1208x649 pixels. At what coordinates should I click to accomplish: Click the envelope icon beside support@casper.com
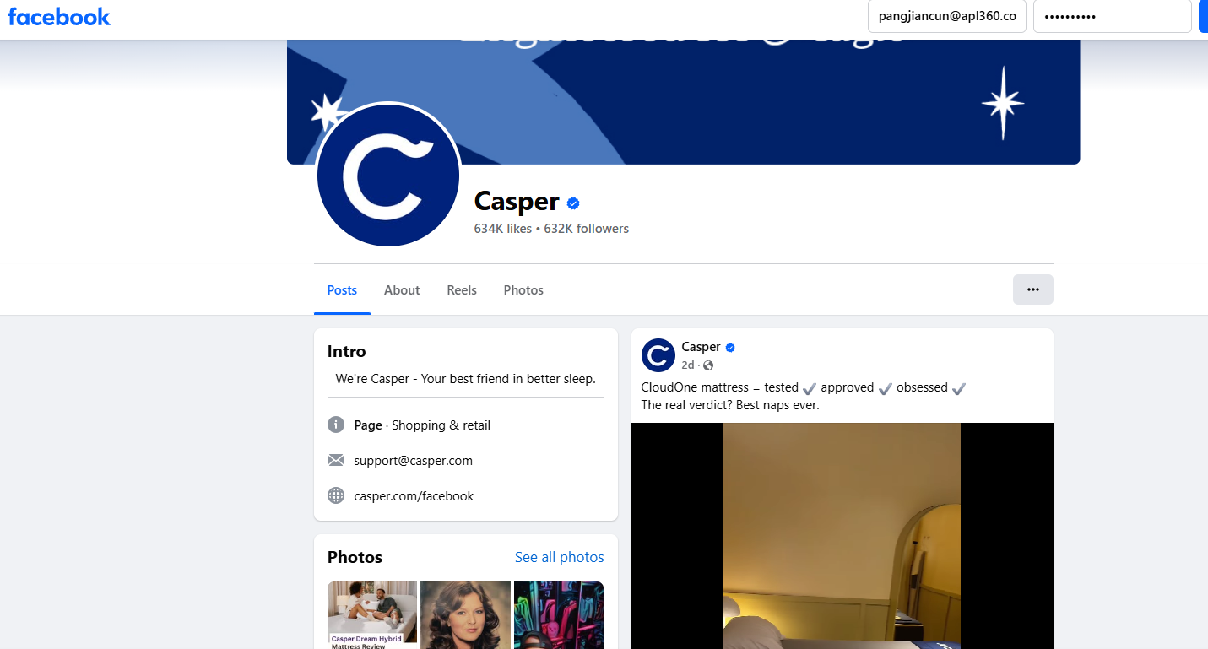click(336, 460)
